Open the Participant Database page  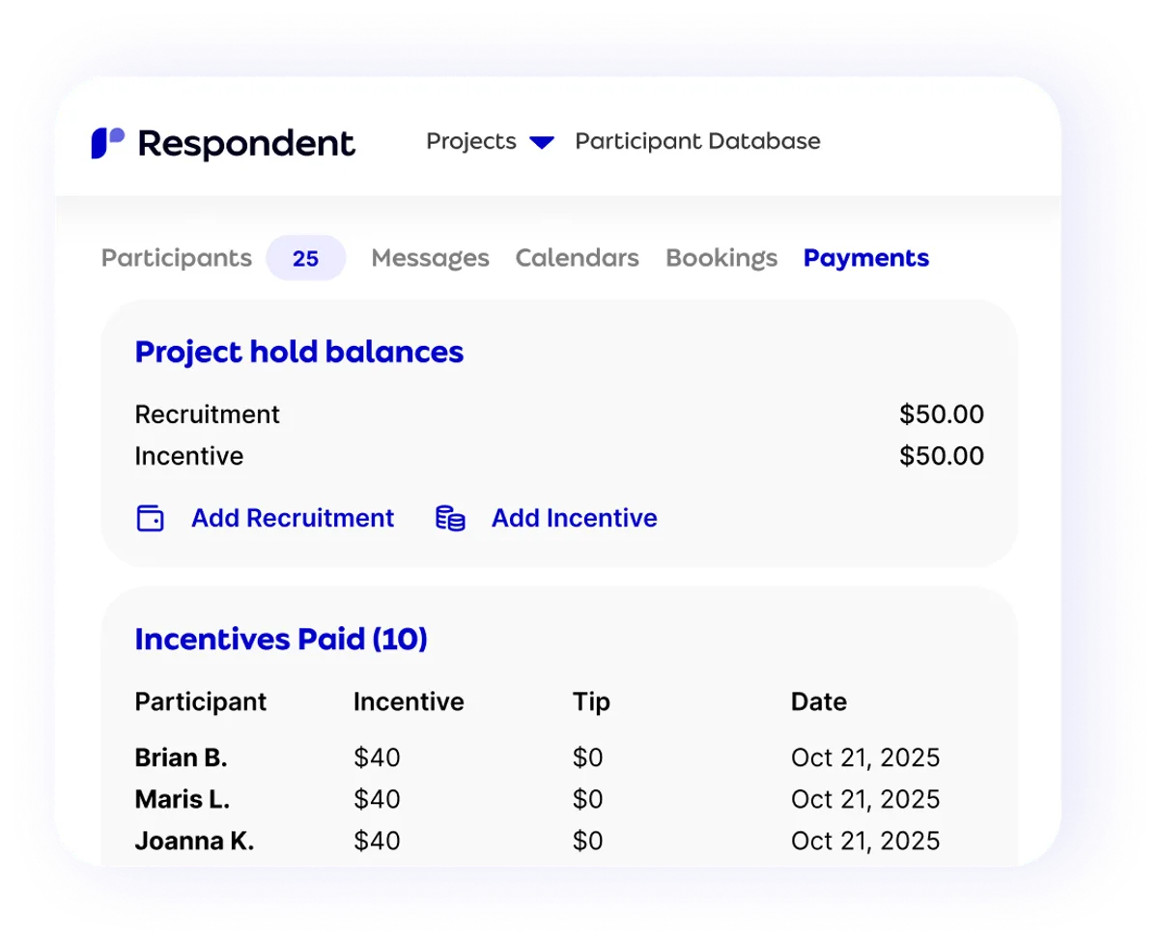697,141
